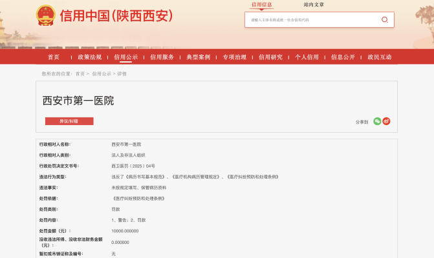The image size is (434, 258).
Task: Open the 典型案例 navigation item
Action: click(x=198, y=57)
